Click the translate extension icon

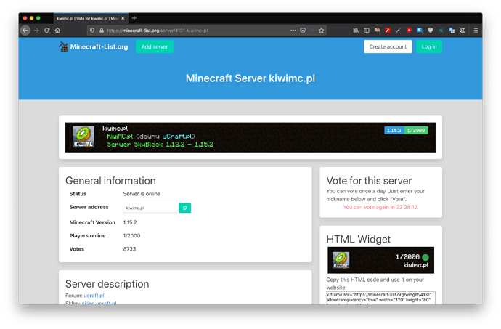point(452,31)
